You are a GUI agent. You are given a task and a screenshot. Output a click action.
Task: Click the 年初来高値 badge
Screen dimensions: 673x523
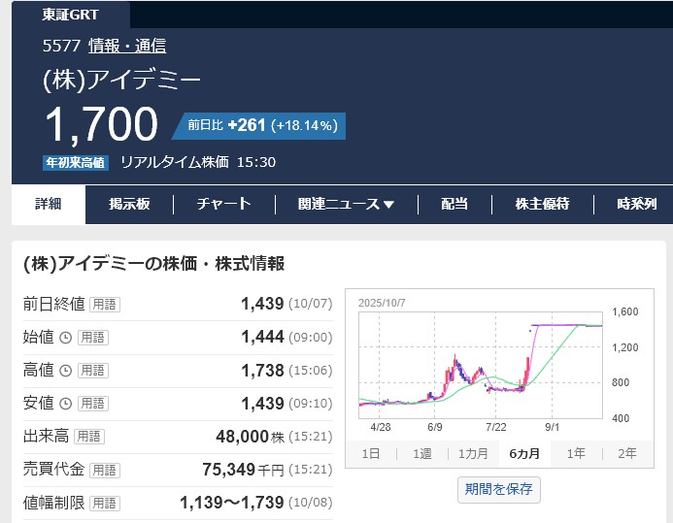(76, 163)
